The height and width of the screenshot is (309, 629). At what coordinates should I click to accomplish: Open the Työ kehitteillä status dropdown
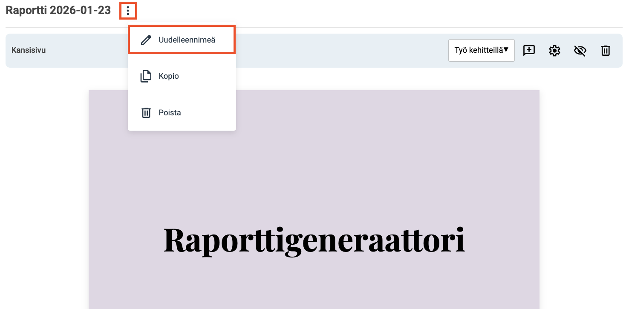tap(477, 50)
